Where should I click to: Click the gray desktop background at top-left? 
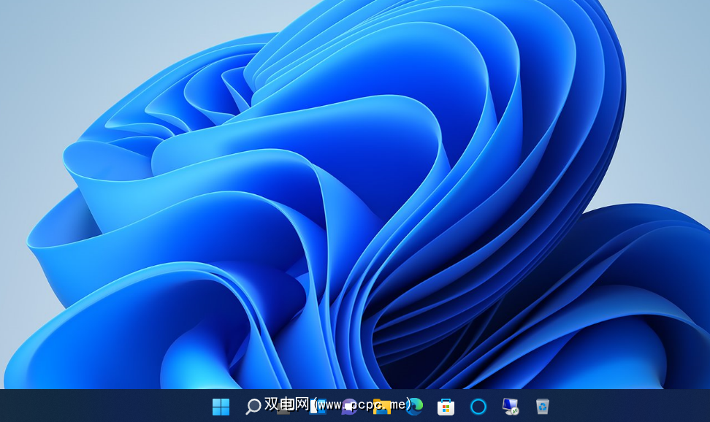point(44,44)
